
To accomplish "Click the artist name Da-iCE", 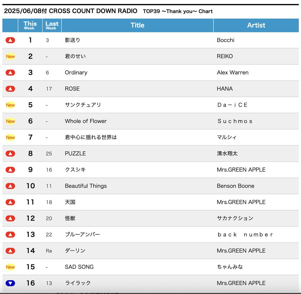I will [233, 105].
